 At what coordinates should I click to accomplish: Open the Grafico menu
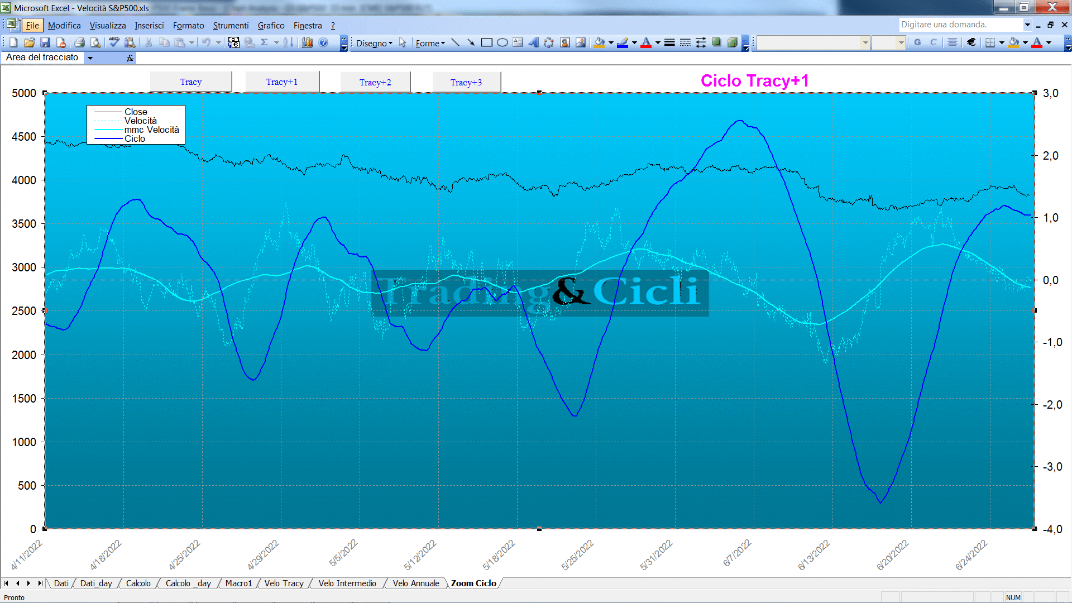click(271, 25)
